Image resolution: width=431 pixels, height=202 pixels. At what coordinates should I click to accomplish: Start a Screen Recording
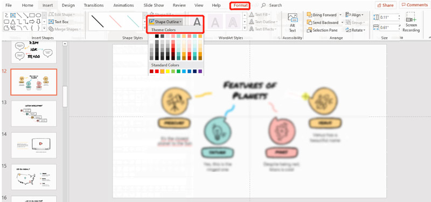pos(411,23)
